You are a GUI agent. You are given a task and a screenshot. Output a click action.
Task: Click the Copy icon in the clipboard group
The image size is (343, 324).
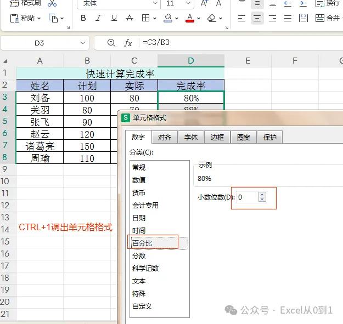[53, 18]
